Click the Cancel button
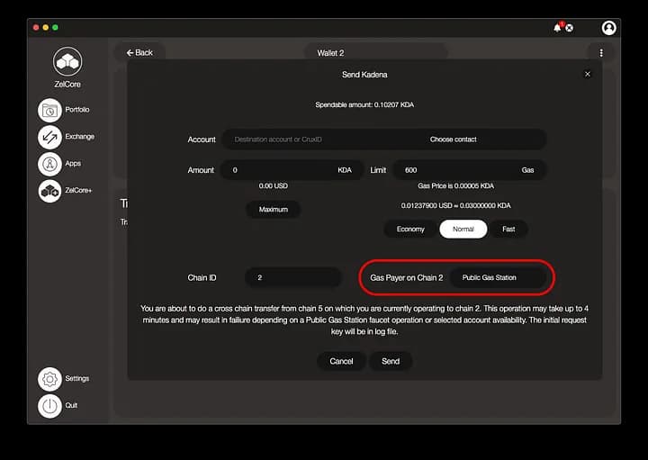 (341, 361)
